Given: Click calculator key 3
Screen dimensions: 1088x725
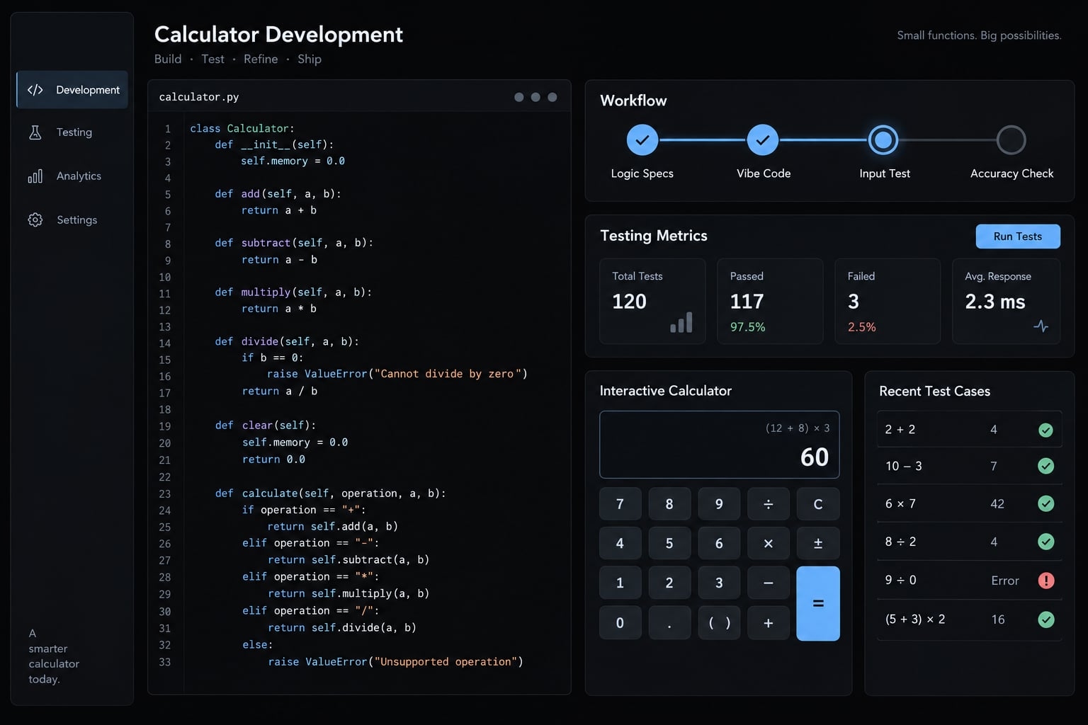Looking at the screenshot, I should tap(719, 583).
